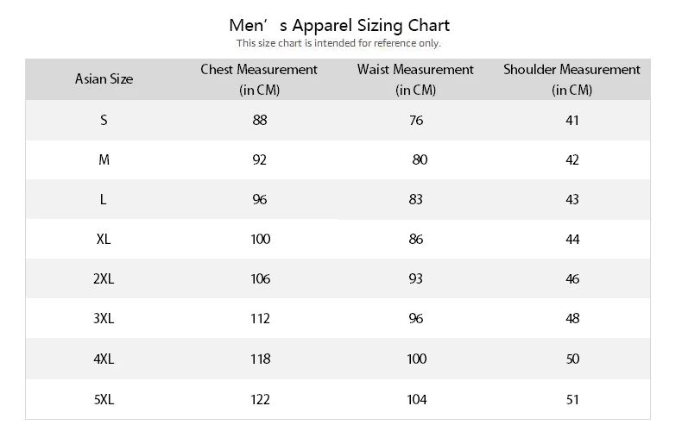The height and width of the screenshot is (431, 682).
Task: Select the Chest Measurement column header
Action: [x=259, y=78]
